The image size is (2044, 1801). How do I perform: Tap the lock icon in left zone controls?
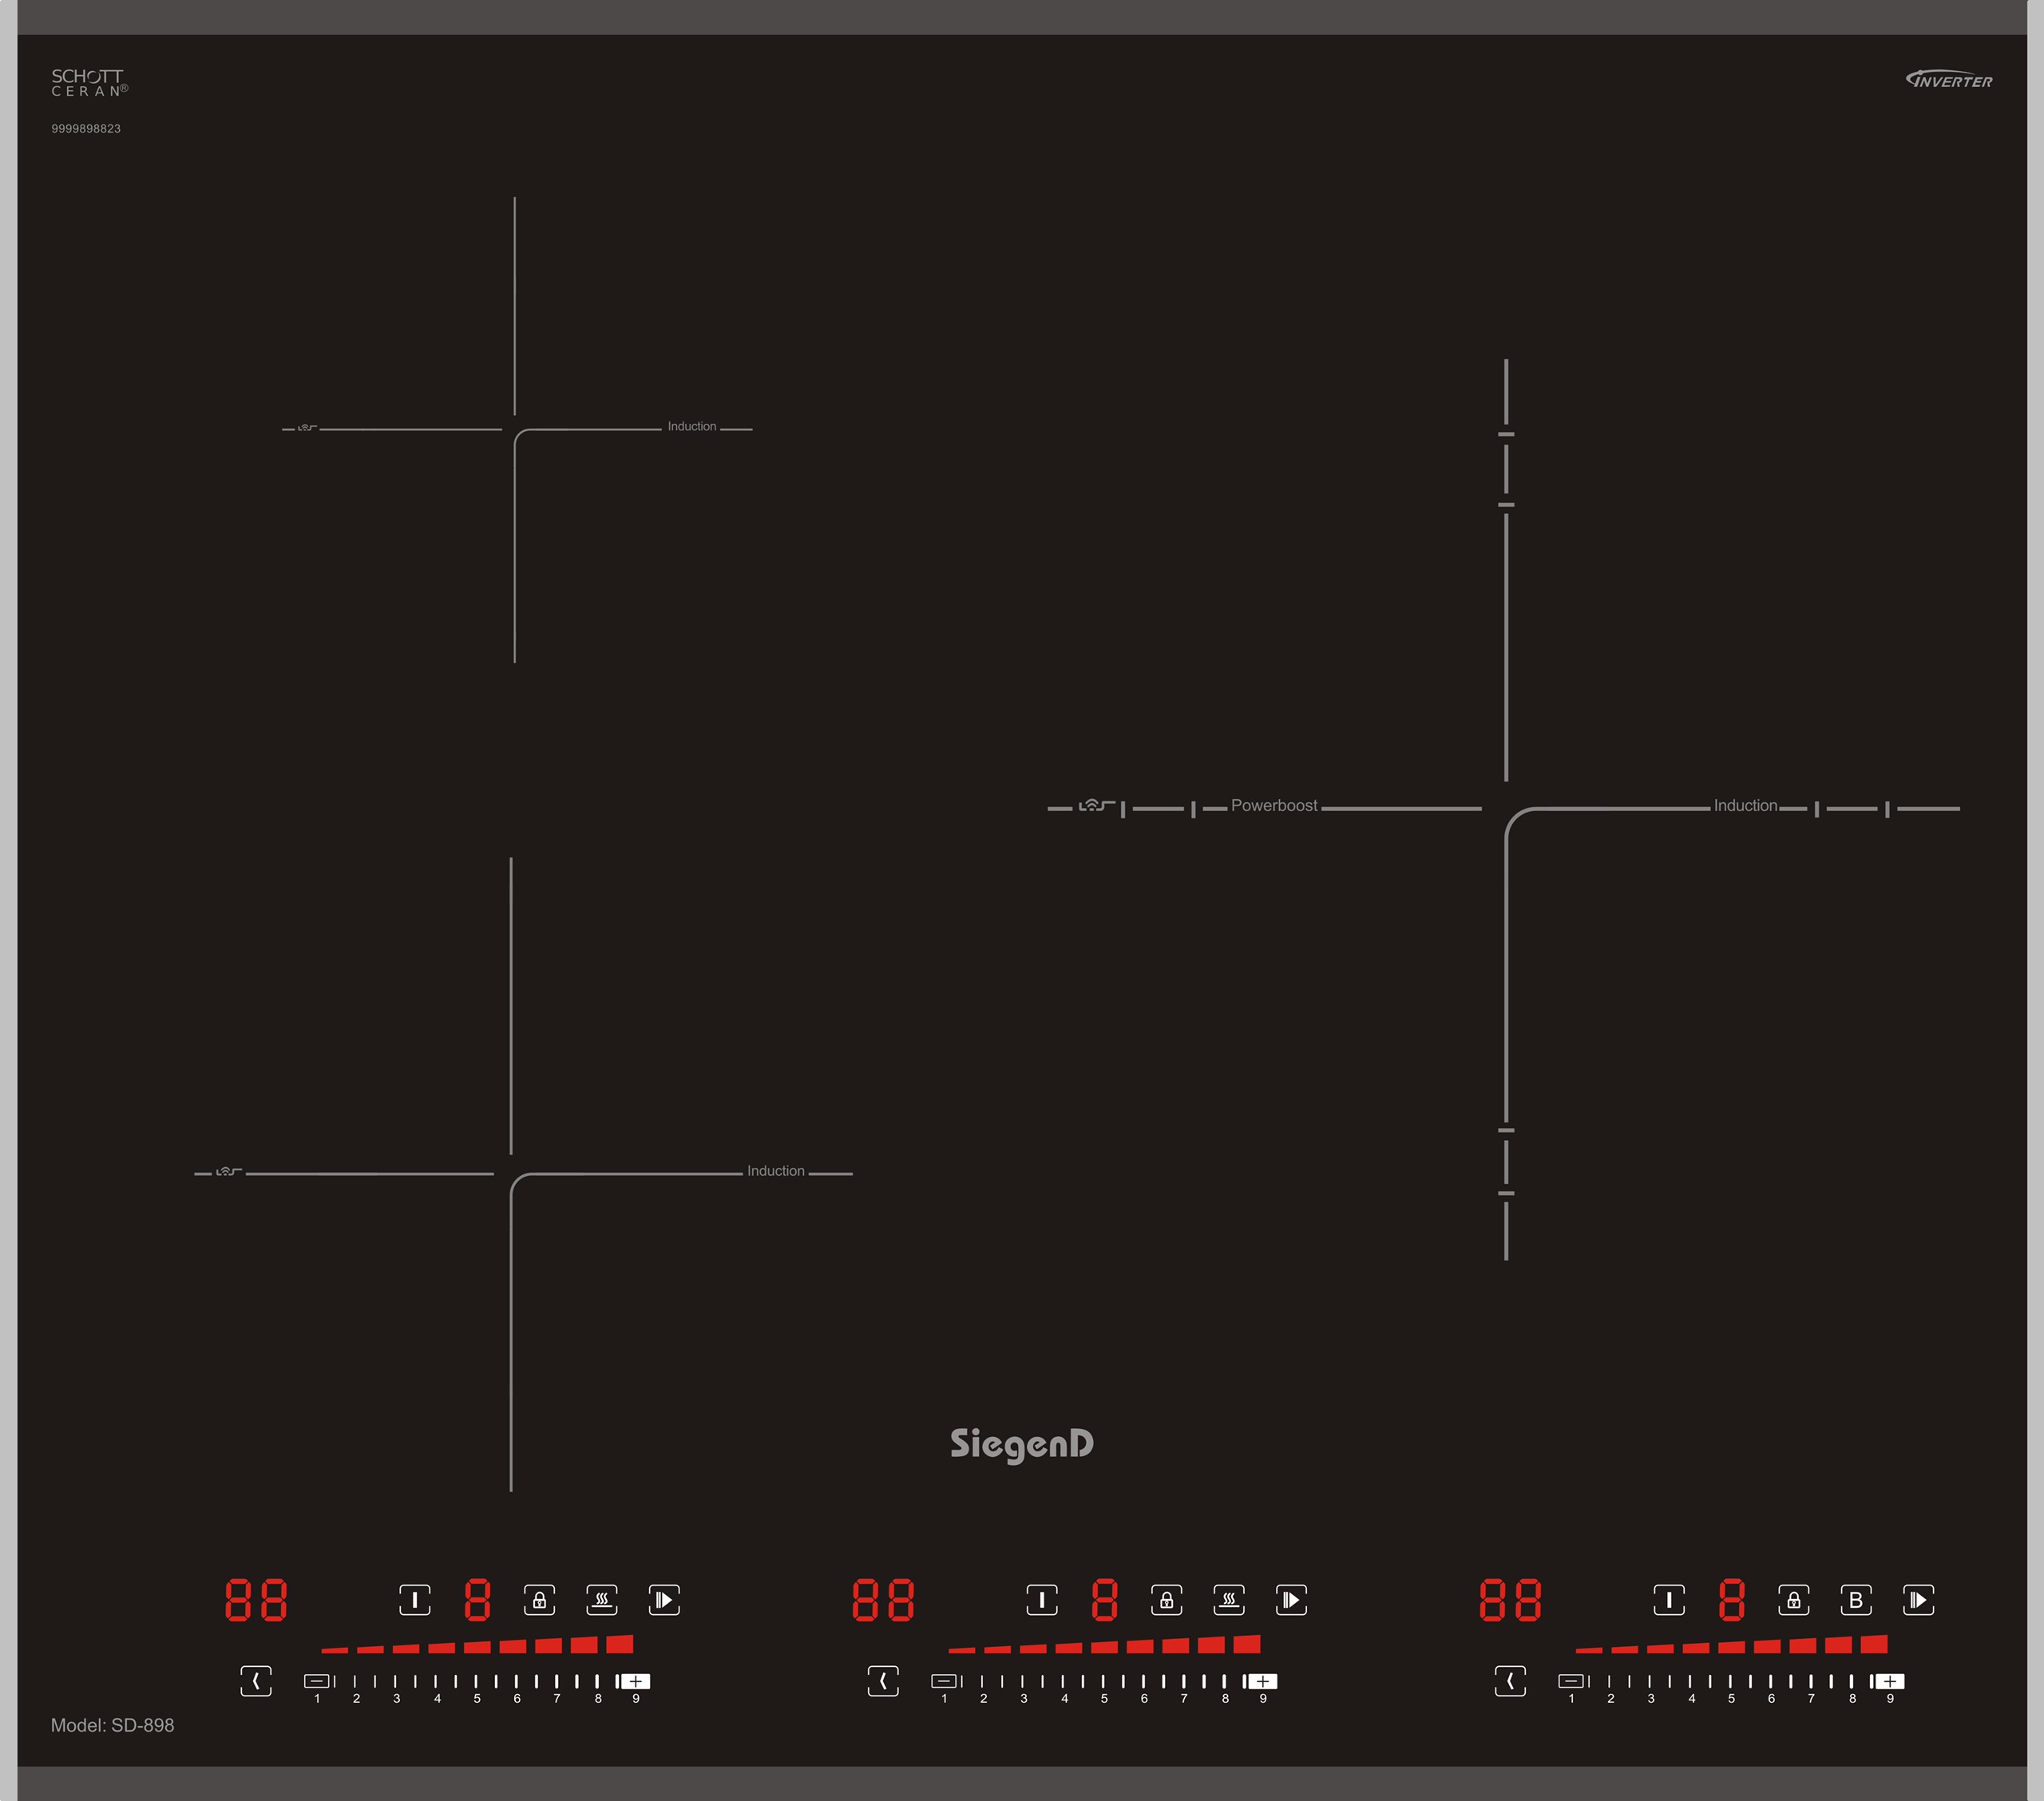[539, 1600]
